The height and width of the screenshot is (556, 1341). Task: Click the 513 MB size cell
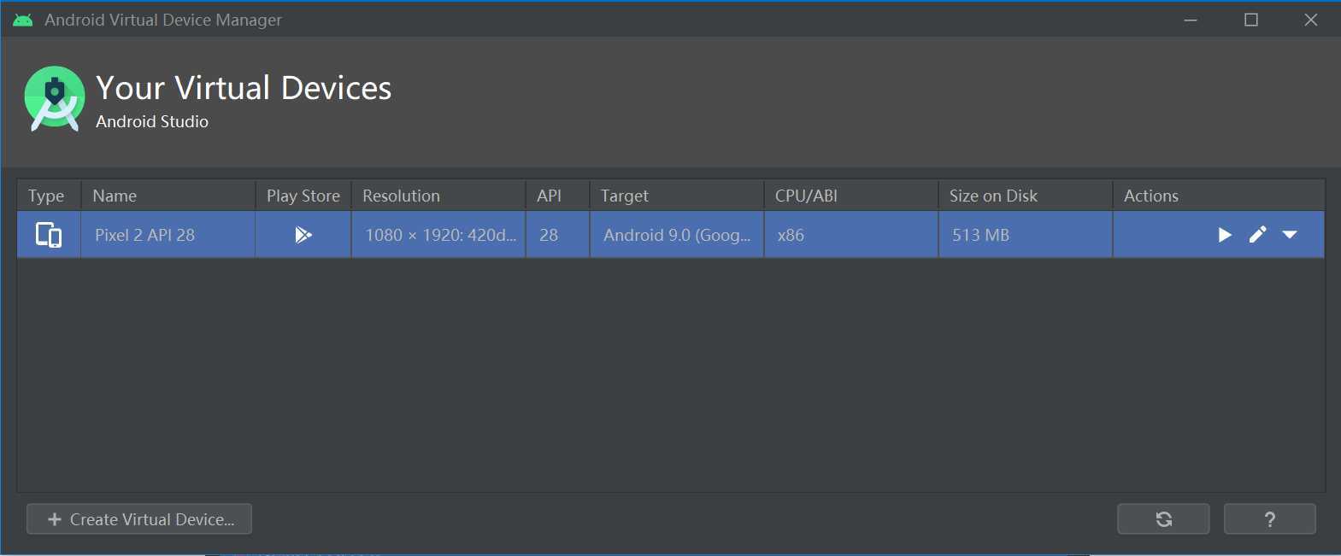(1026, 235)
